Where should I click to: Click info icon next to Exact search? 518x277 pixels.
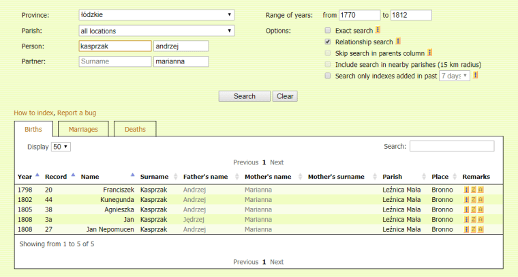(x=378, y=31)
